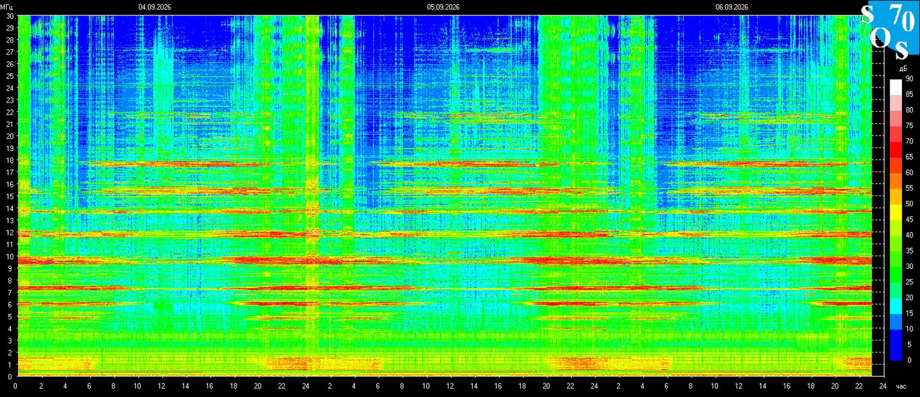Click the 55 value on the дБ color scale

click(x=909, y=188)
